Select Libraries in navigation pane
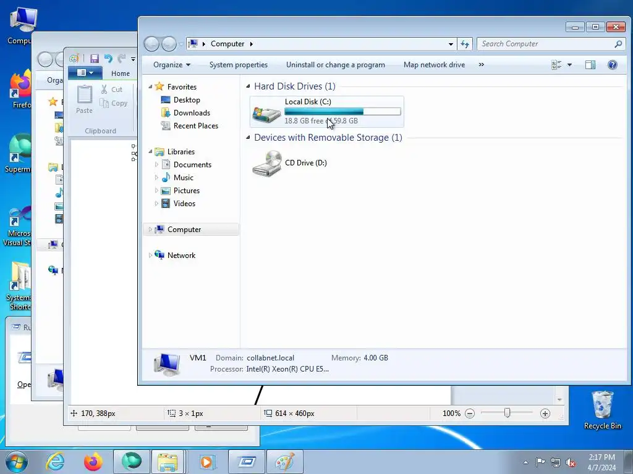 pos(181,152)
